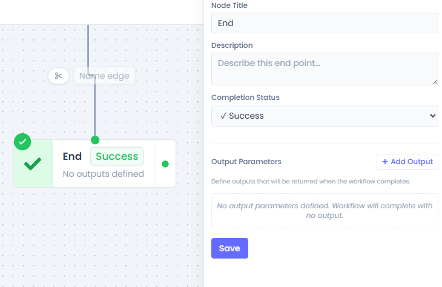Image resolution: width=442 pixels, height=287 pixels.
Task: Focus the Node Title input field
Action: [325, 23]
